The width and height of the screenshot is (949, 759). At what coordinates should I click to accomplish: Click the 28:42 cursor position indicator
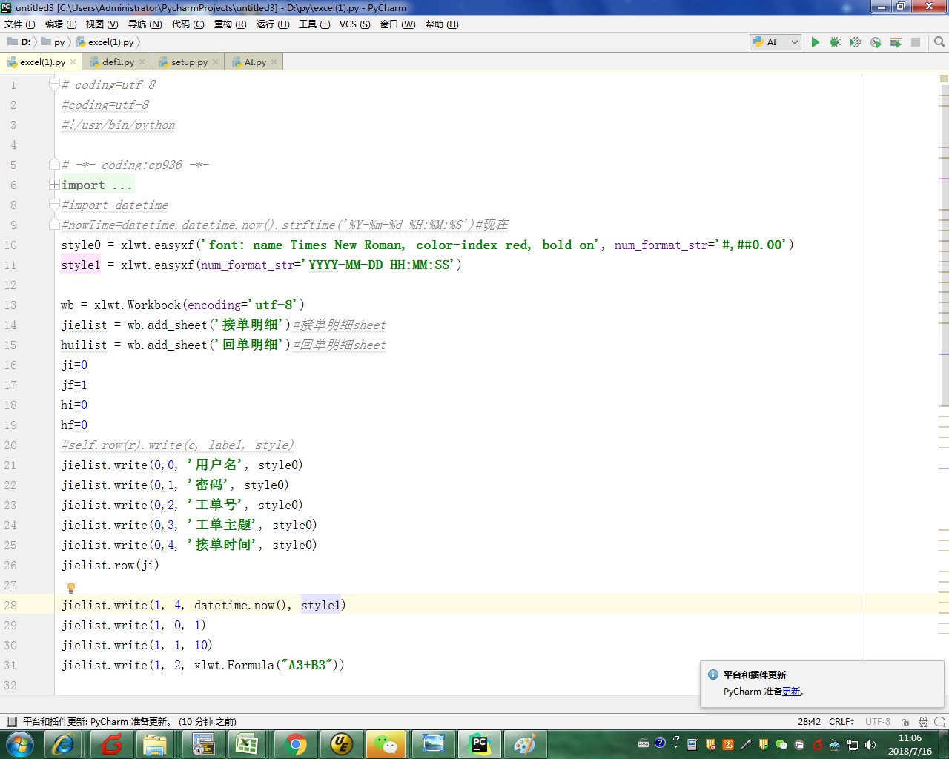coord(809,721)
